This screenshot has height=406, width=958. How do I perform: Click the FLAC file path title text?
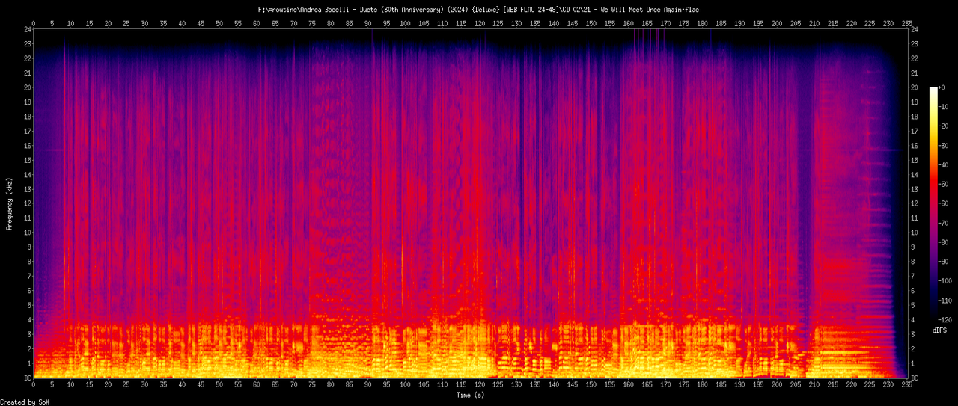[x=479, y=9]
